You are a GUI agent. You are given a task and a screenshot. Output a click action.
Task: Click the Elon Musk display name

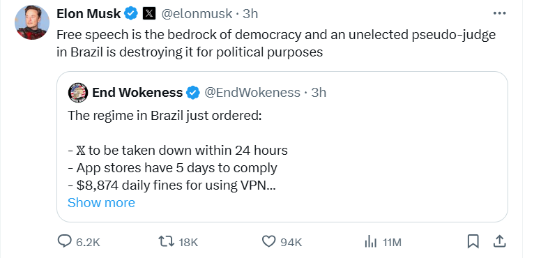pos(89,14)
